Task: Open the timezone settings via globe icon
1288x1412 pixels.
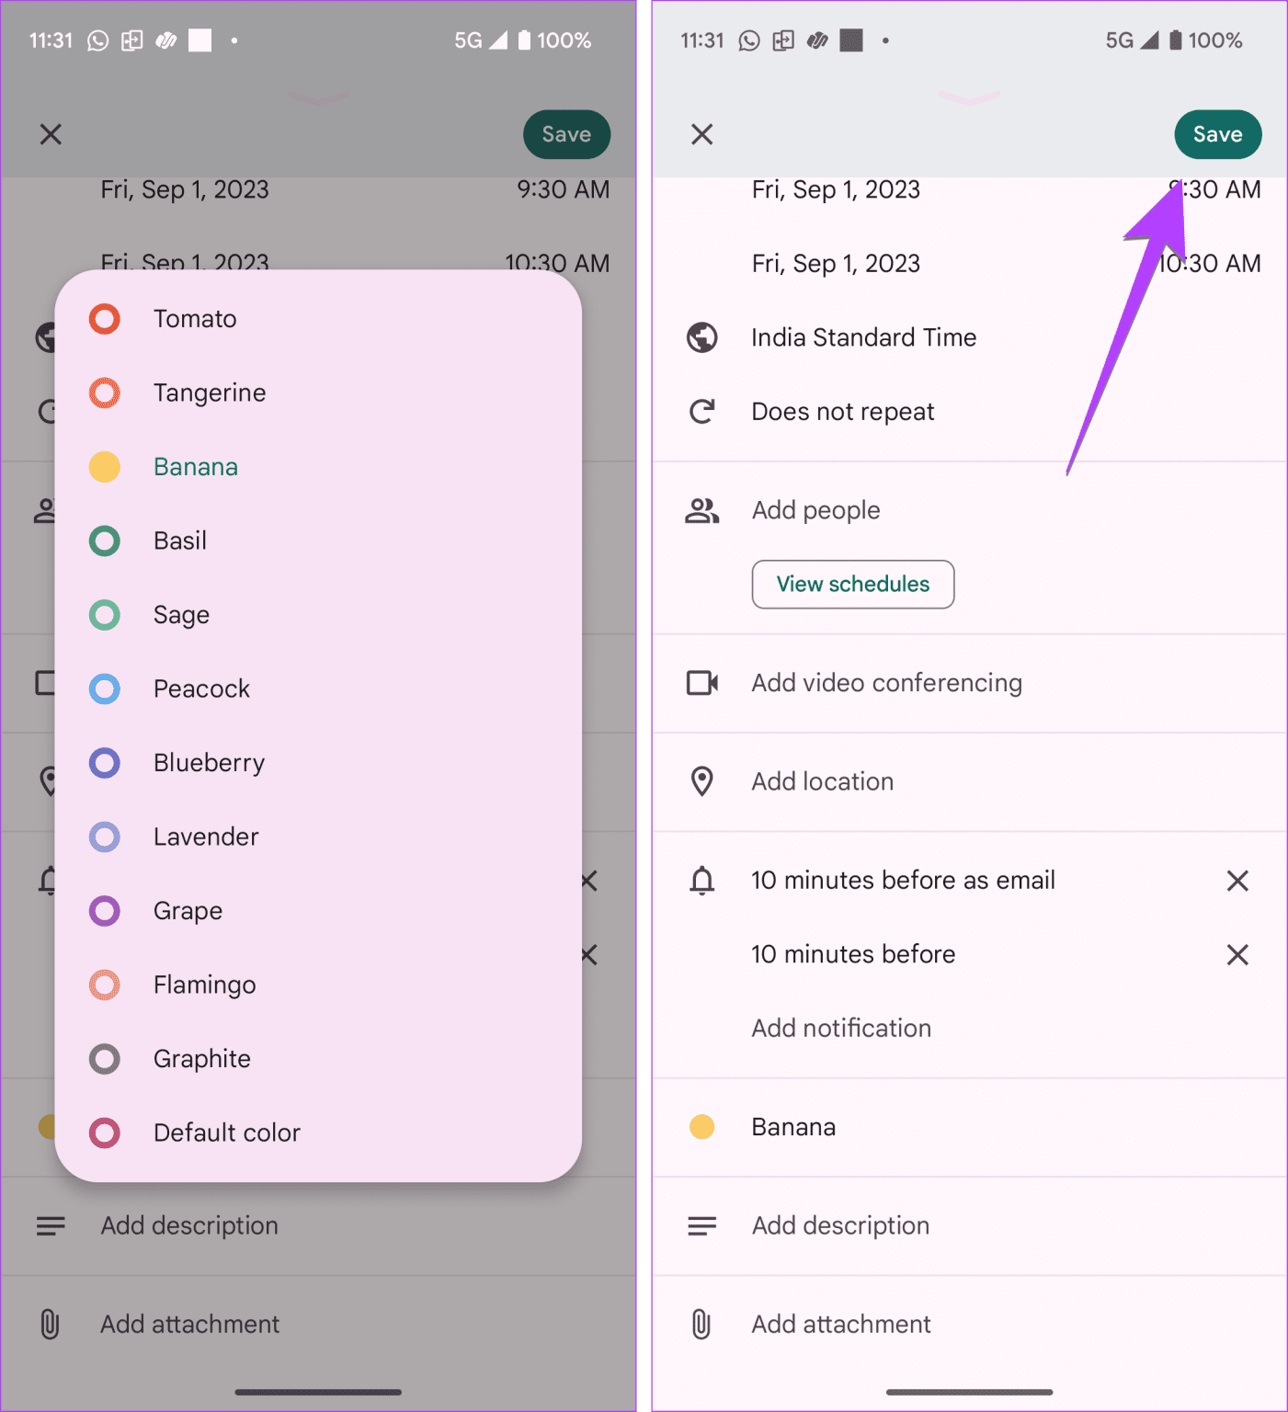Action: (x=701, y=337)
